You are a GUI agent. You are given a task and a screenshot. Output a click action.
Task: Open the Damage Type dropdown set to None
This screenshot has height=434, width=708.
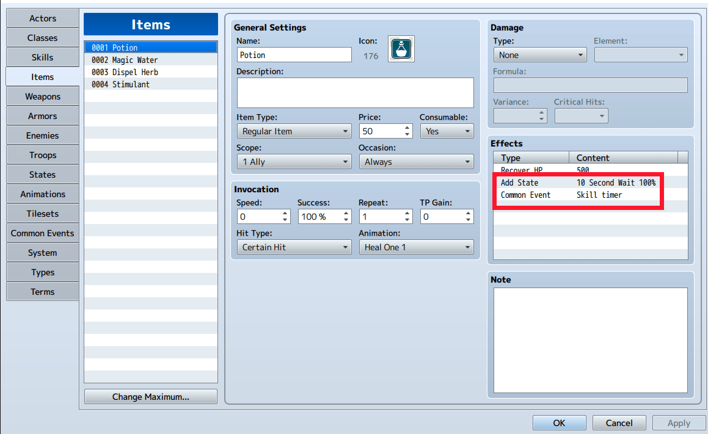click(539, 54)
